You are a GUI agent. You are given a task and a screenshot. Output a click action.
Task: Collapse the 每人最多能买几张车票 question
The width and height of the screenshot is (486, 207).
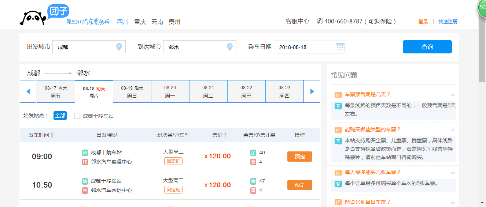tap(453, 173)
